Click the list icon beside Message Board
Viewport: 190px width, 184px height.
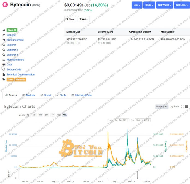point(4,60)
